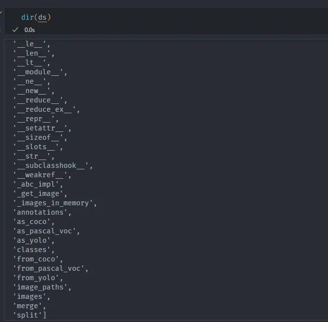Click the 'as_pascal_voc' output entry
The image size is (328, 322).
click(46, 231)
